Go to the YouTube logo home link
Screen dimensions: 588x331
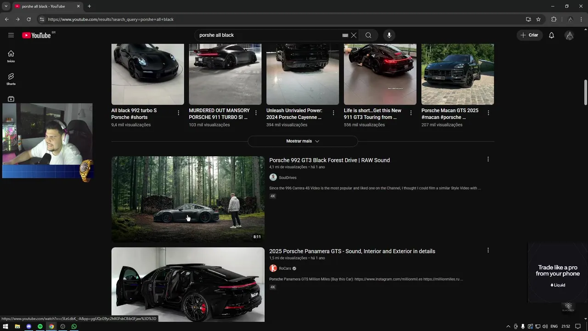click(36, 35)
